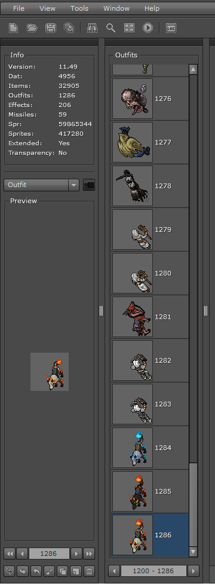The width and height of the screenshot is (215, 584).
Task: Open the Find tool binoculars icon
Action: (x=92, y=28)
